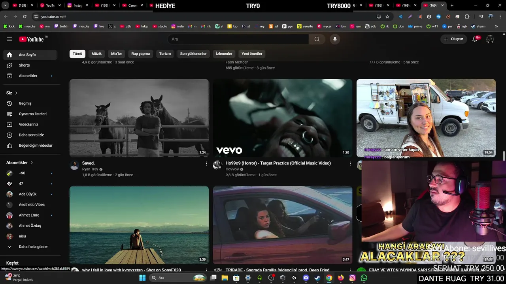
Task: Open Ada Büyük channel
Action: [30, 194]
